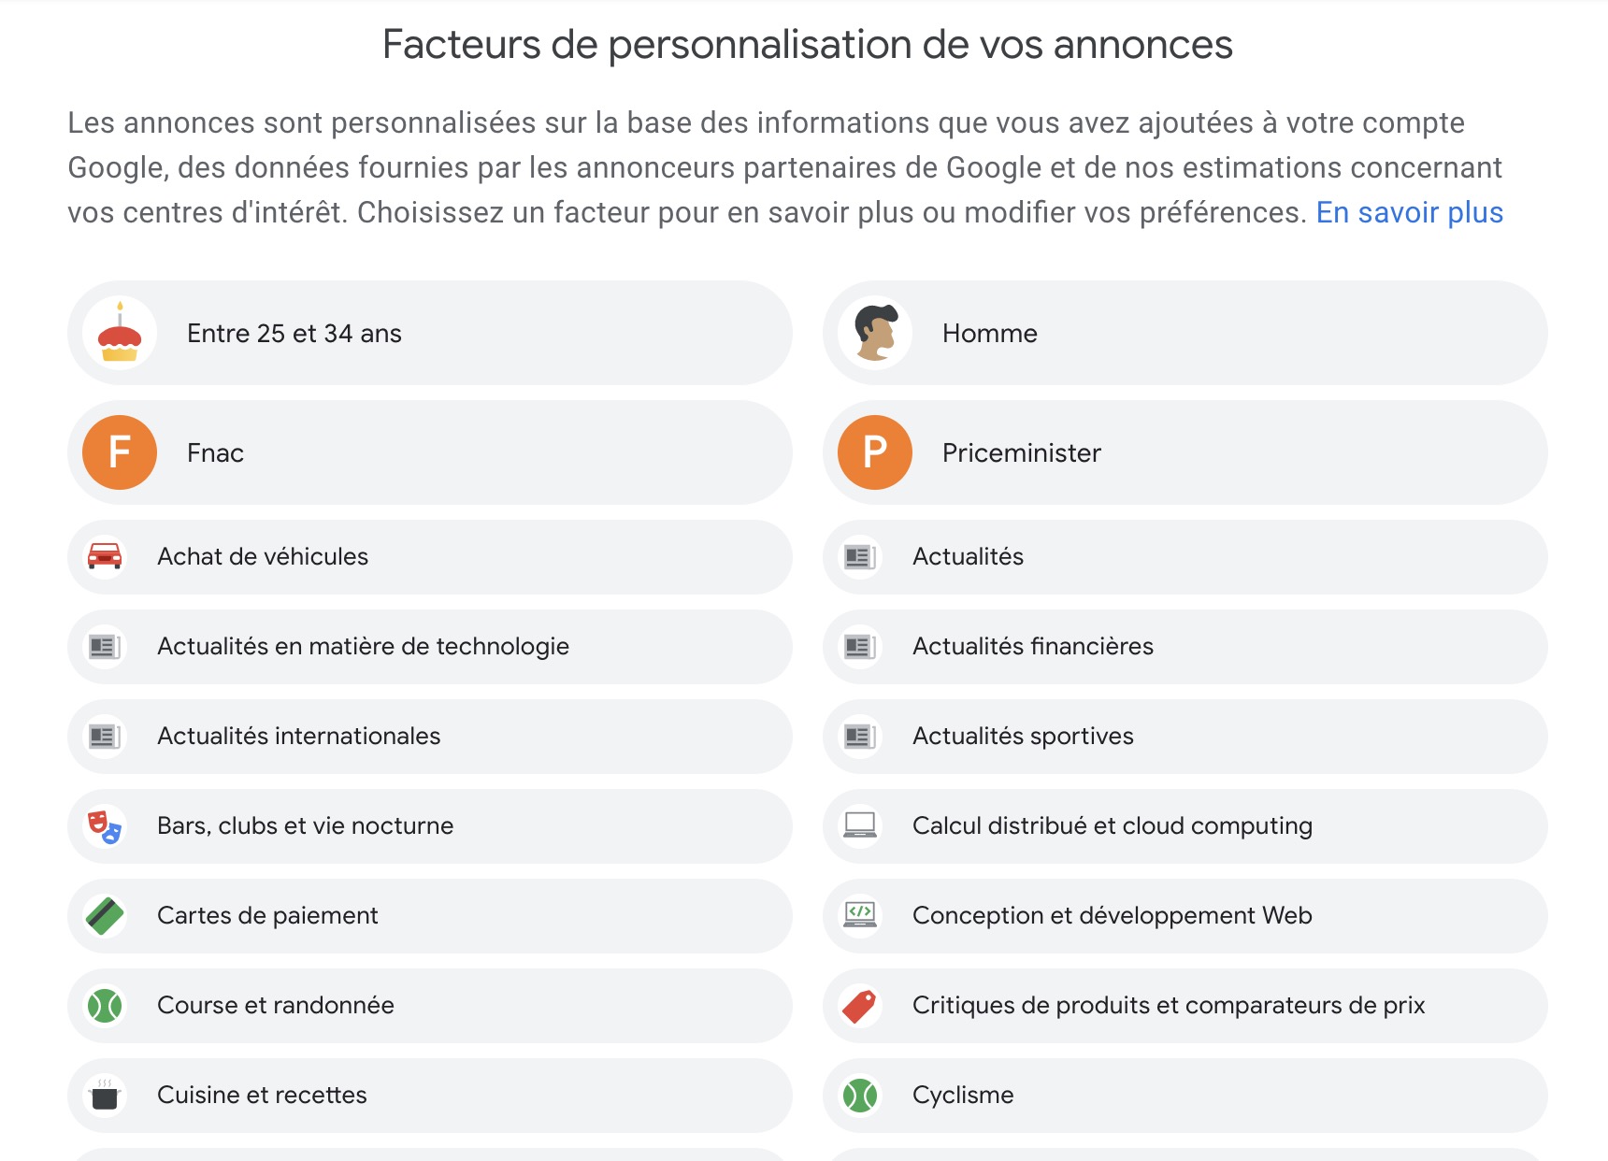Click the code laptop web development icon

(x=860, y=916)
